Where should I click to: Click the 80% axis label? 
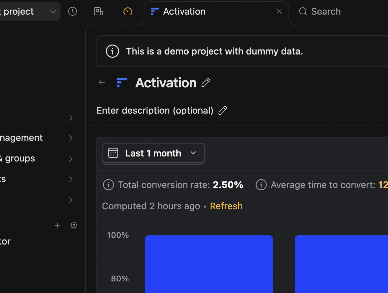pyautogui.click(x=120, y=279)
